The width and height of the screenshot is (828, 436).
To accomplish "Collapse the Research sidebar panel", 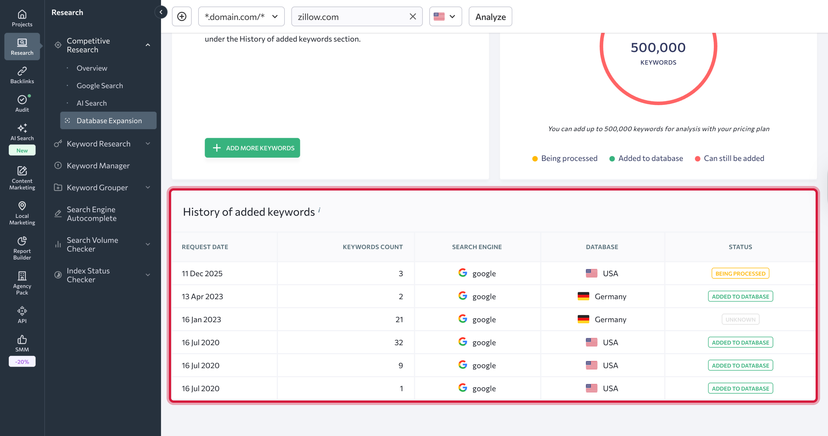I will coord(161,12).
